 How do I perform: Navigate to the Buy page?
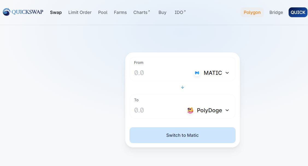coord(162,13)
